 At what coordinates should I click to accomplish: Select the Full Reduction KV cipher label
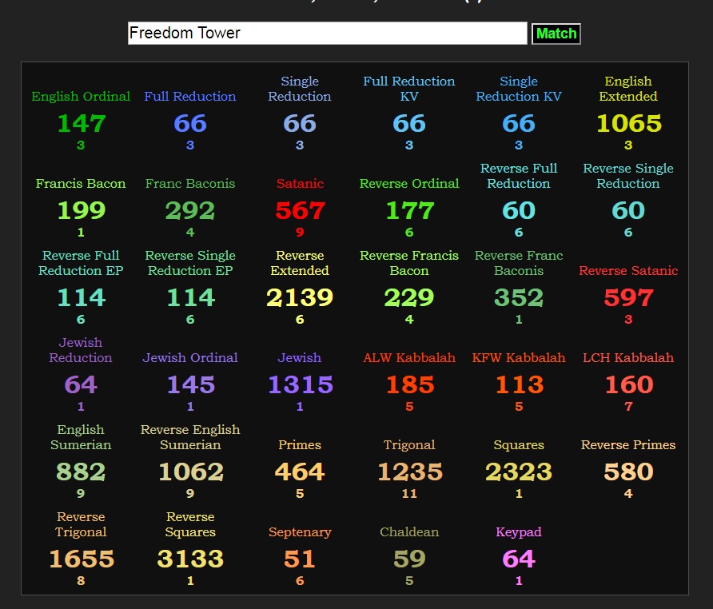coord(408,89)
